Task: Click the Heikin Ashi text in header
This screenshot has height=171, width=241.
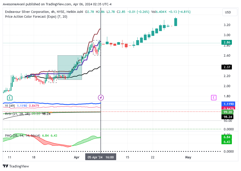Action: tap(75, 12)
